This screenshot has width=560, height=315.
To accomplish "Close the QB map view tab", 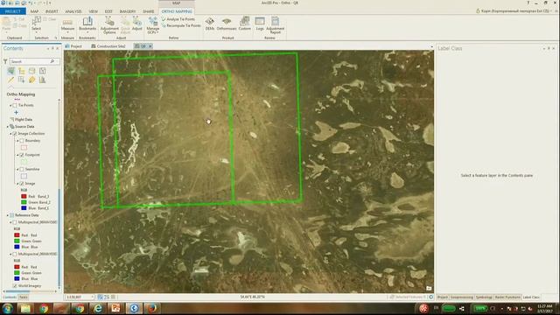I will 150,46.
